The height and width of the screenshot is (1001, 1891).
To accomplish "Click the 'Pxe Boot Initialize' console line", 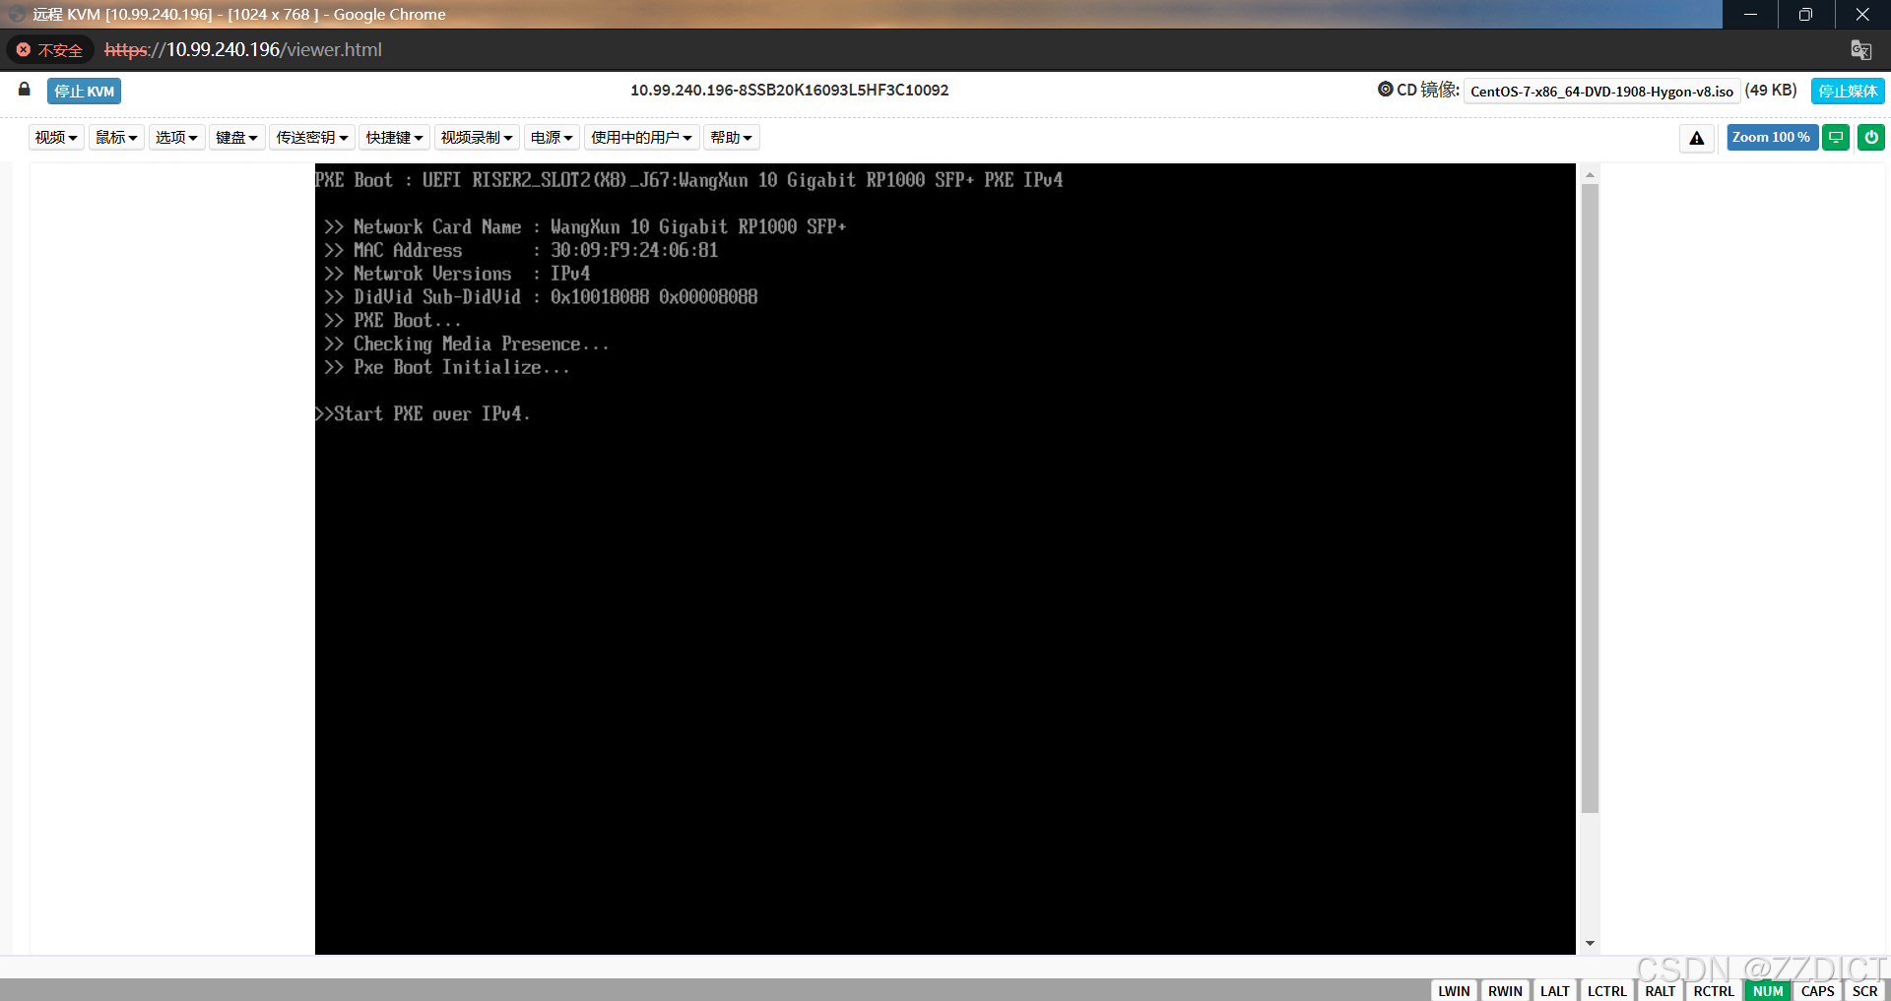I will click(447, 368).
